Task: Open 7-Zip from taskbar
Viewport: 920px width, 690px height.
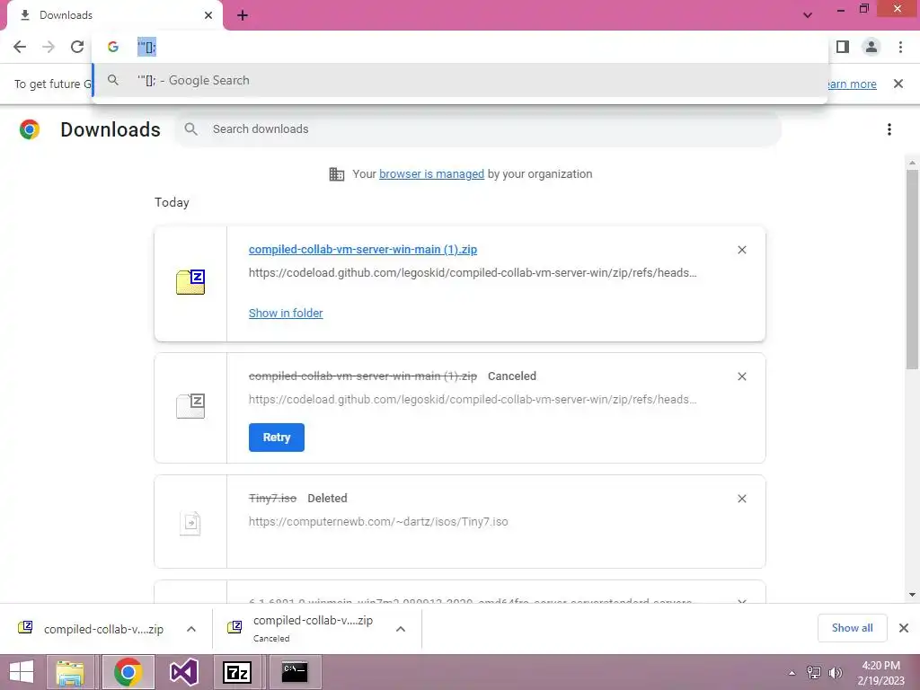Action: tap(237, 672)
